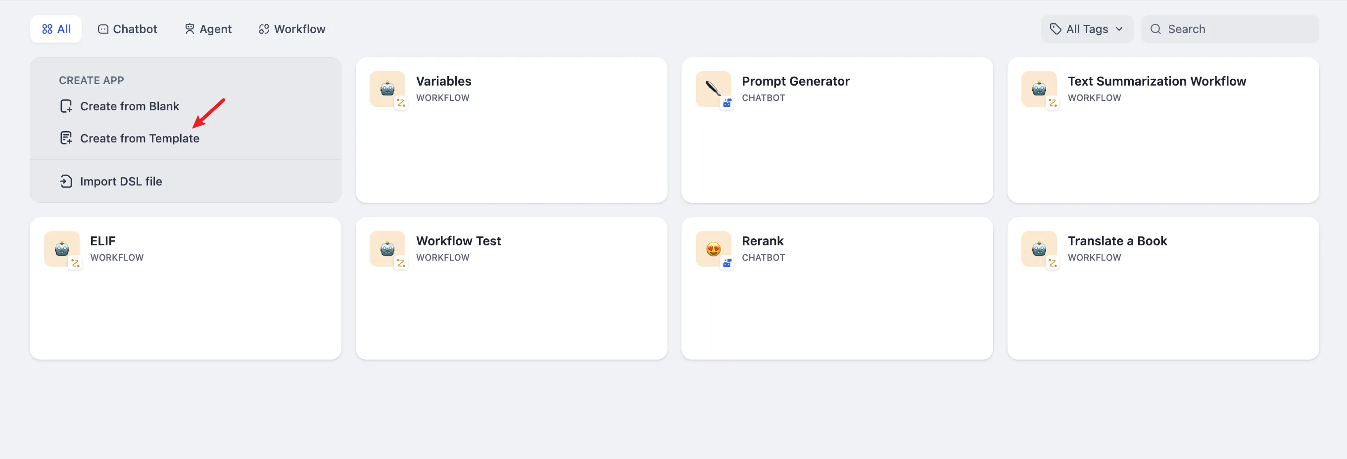Click the Prompt Generator pen icon
The height and width of the screenshot is (459, 1347).
(713, 89)
